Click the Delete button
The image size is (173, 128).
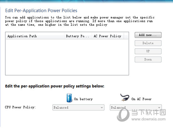(x=148, y=43)
